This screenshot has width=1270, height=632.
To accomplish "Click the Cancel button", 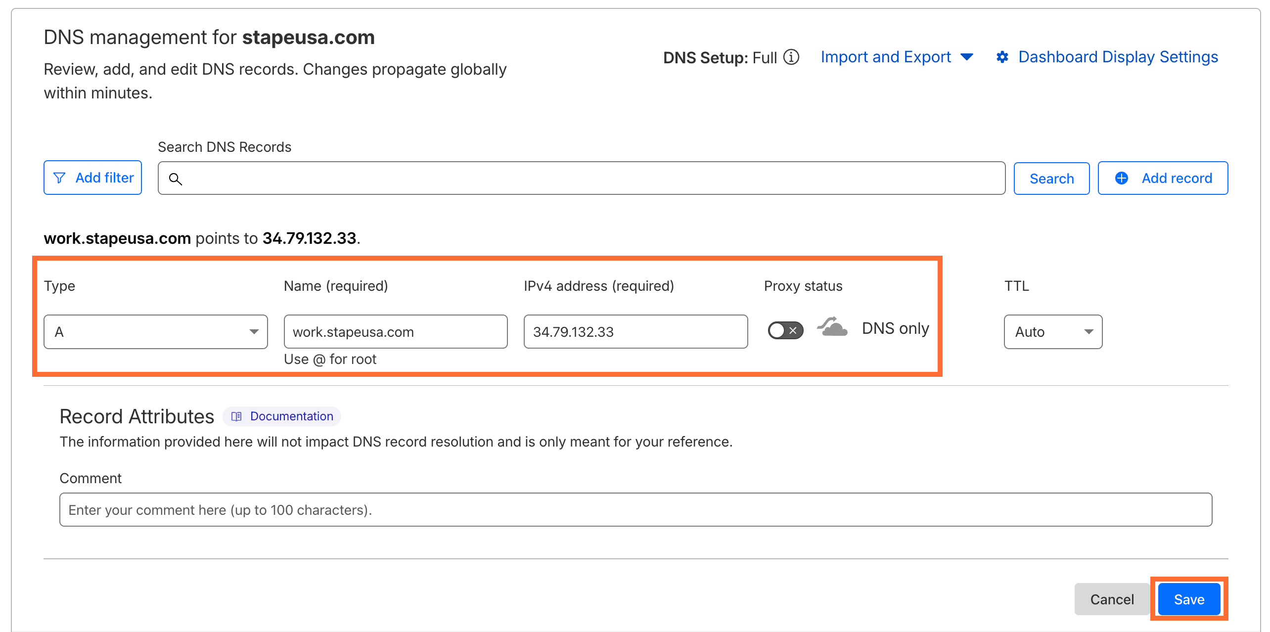I will click(1111, 599).
